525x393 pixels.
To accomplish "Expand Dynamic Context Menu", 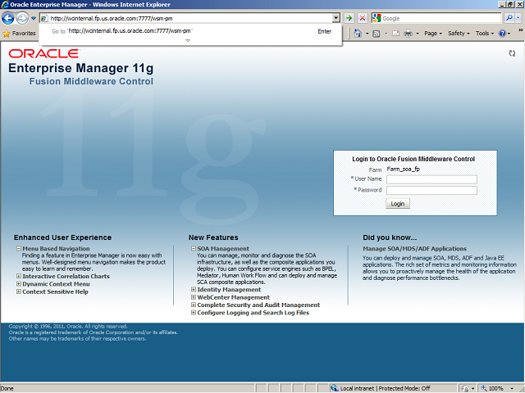I will pos(19,284).
